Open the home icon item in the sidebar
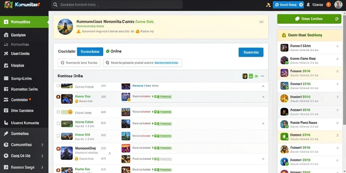 click(x=6, y=35)
